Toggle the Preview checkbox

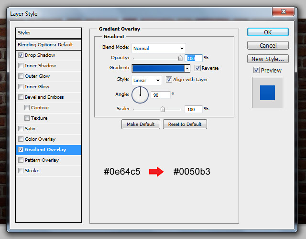256,70
